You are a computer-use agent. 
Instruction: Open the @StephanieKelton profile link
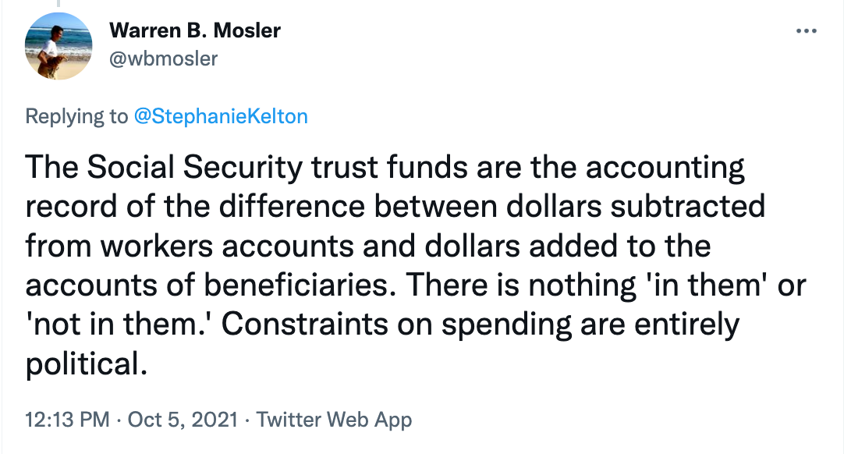[x=224, y=115]
